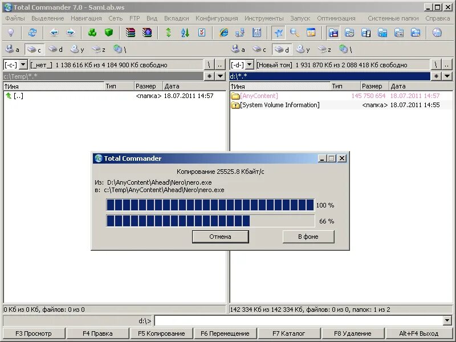The width and height of the screenshot is (456, 342).
Task: Select the [AnyContent] folder row
Action: point(341,96)
